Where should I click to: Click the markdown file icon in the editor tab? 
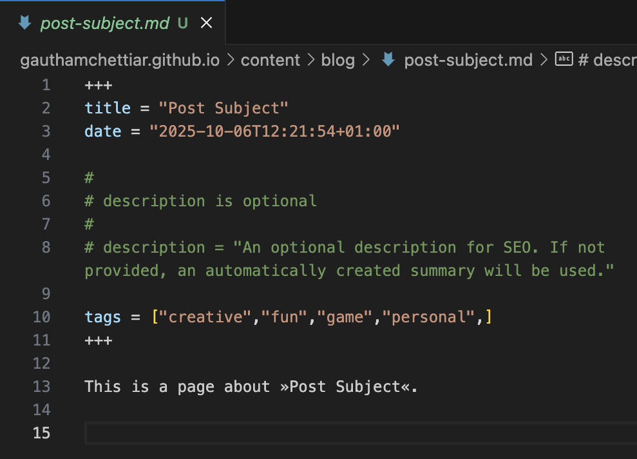point(24,23)
